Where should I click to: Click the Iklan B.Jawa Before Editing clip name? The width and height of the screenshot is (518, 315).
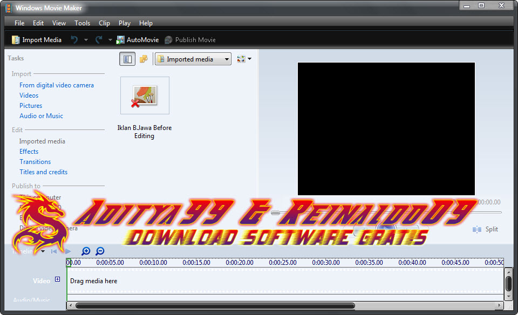point(145,132)
